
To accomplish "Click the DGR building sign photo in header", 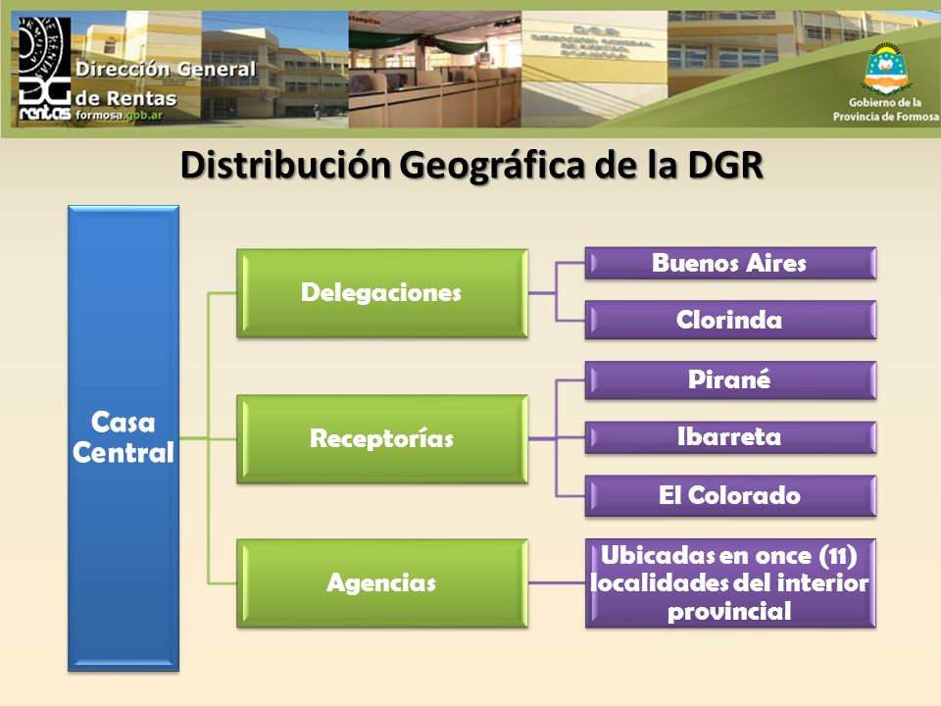I will (x=594, y=69).
